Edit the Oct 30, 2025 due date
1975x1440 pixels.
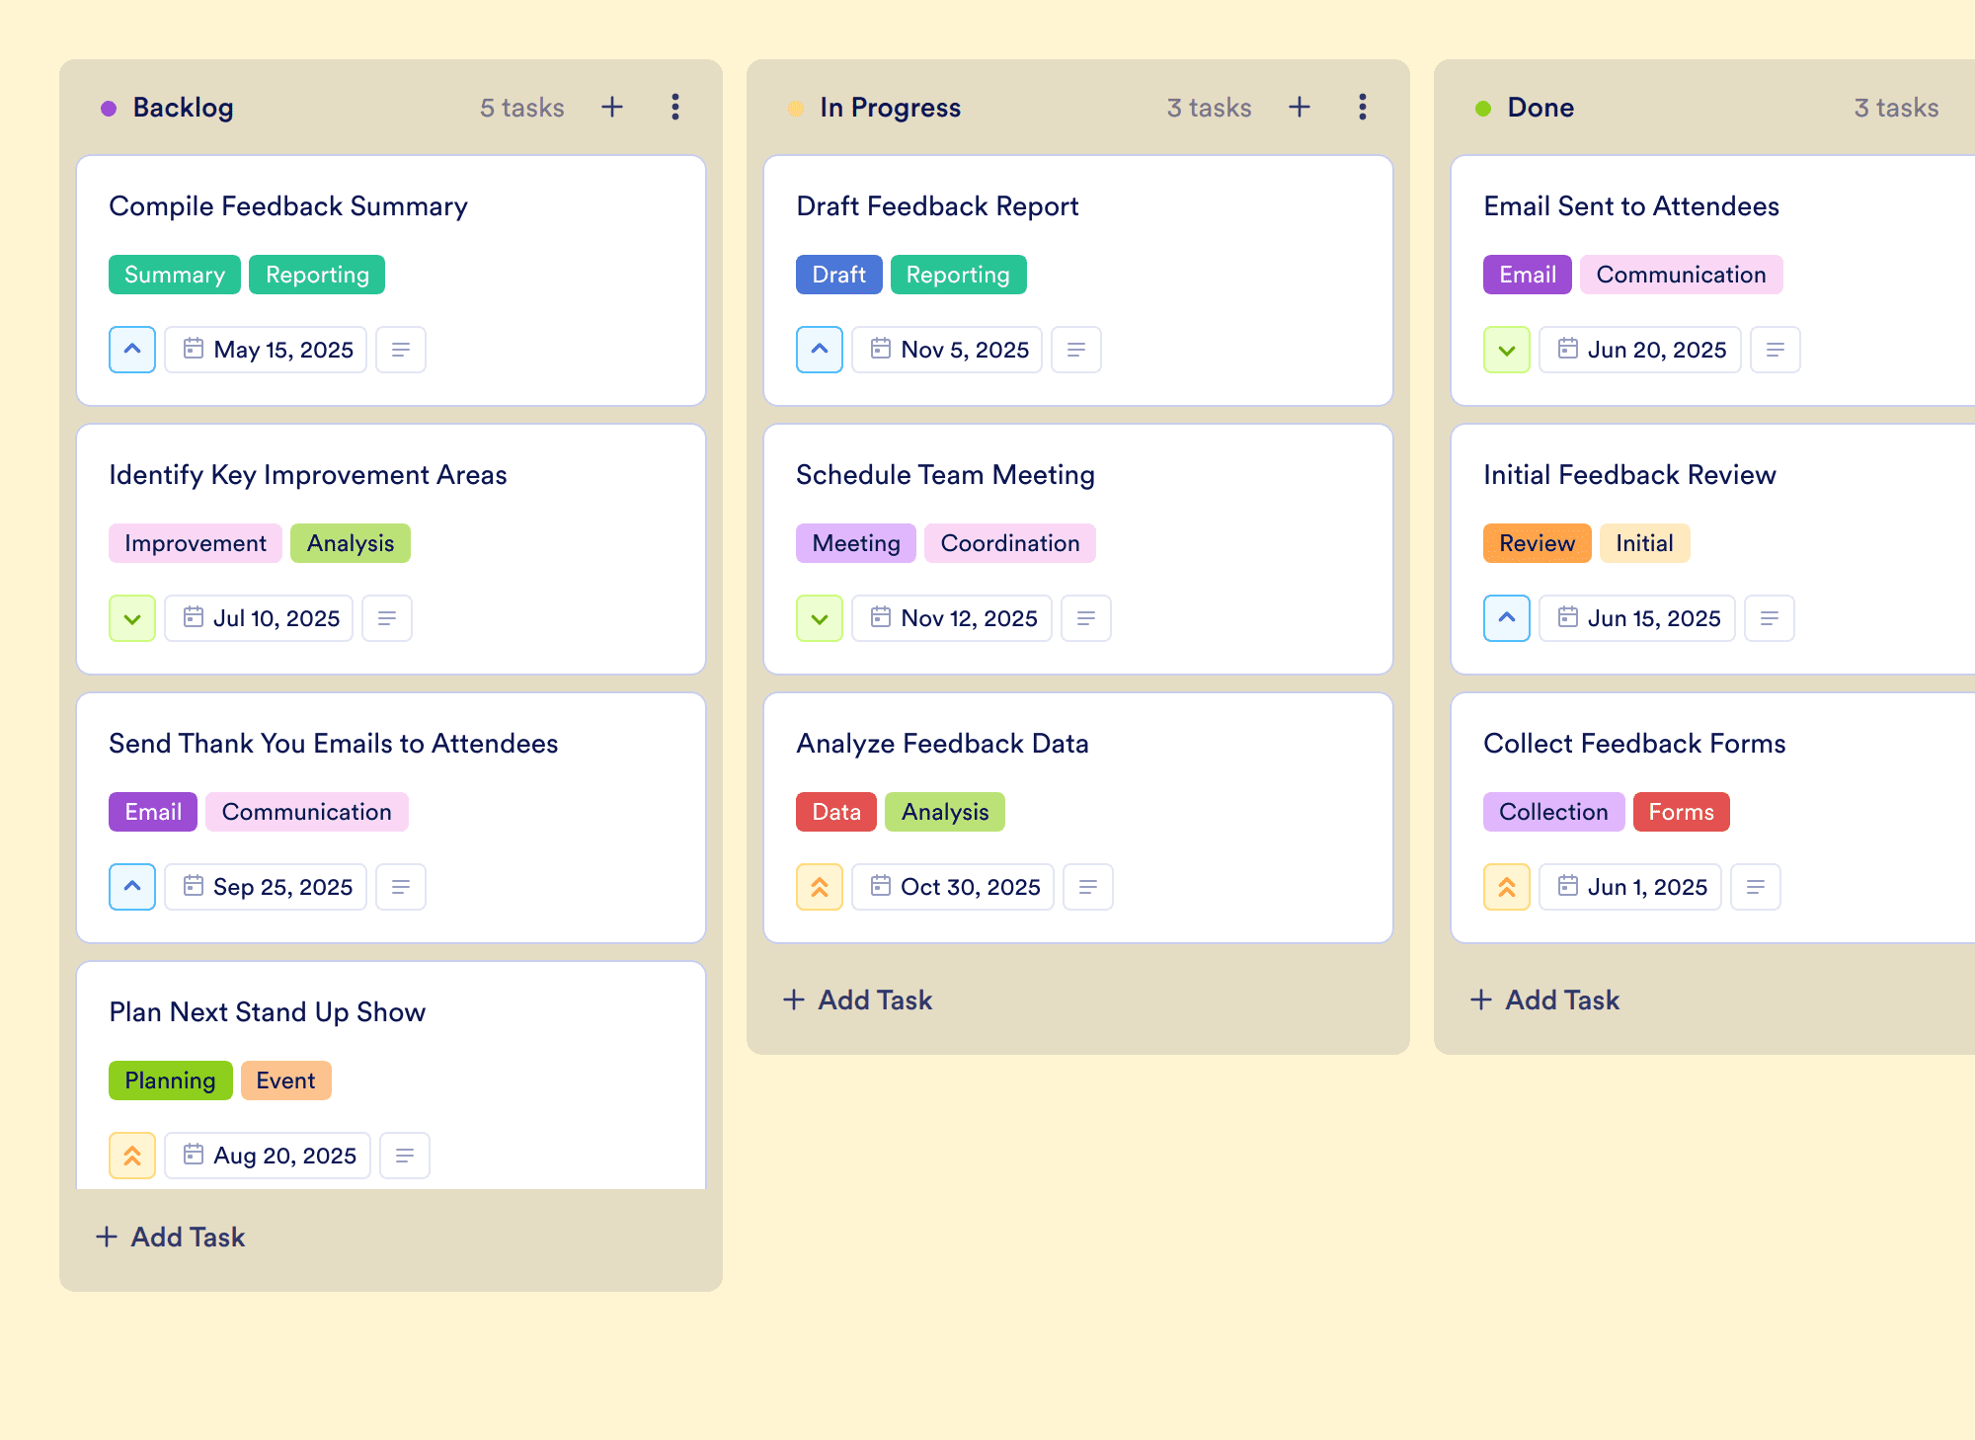point(953,887)
